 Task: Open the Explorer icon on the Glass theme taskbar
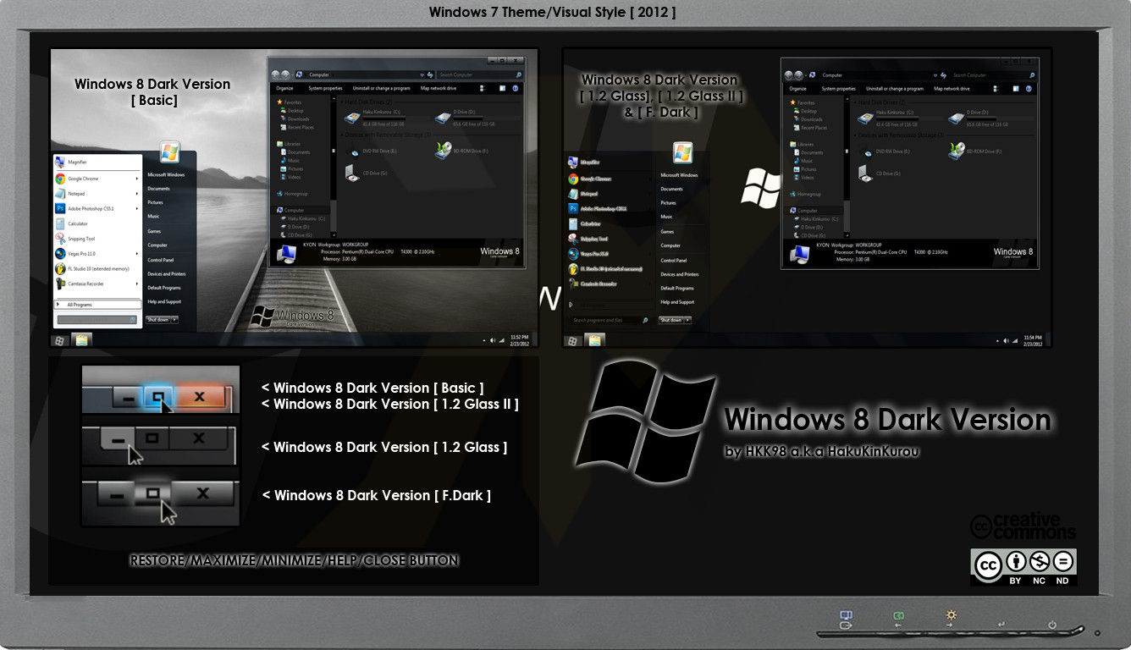595,340
